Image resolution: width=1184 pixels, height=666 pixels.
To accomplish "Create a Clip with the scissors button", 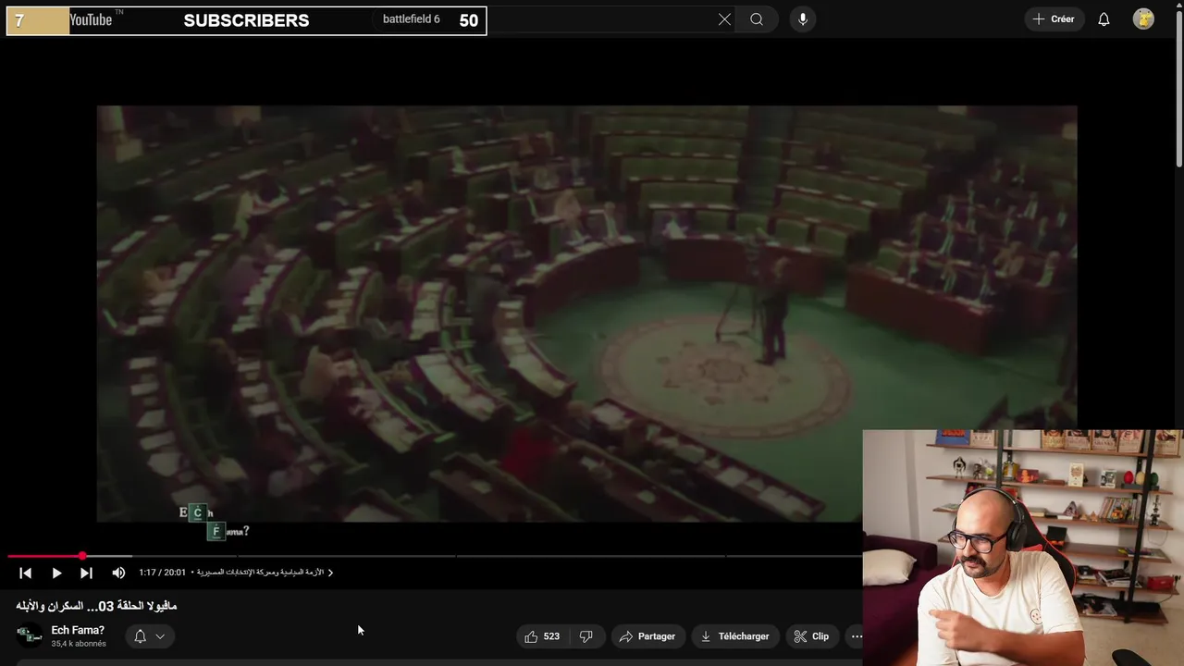I will pos(811,636).
